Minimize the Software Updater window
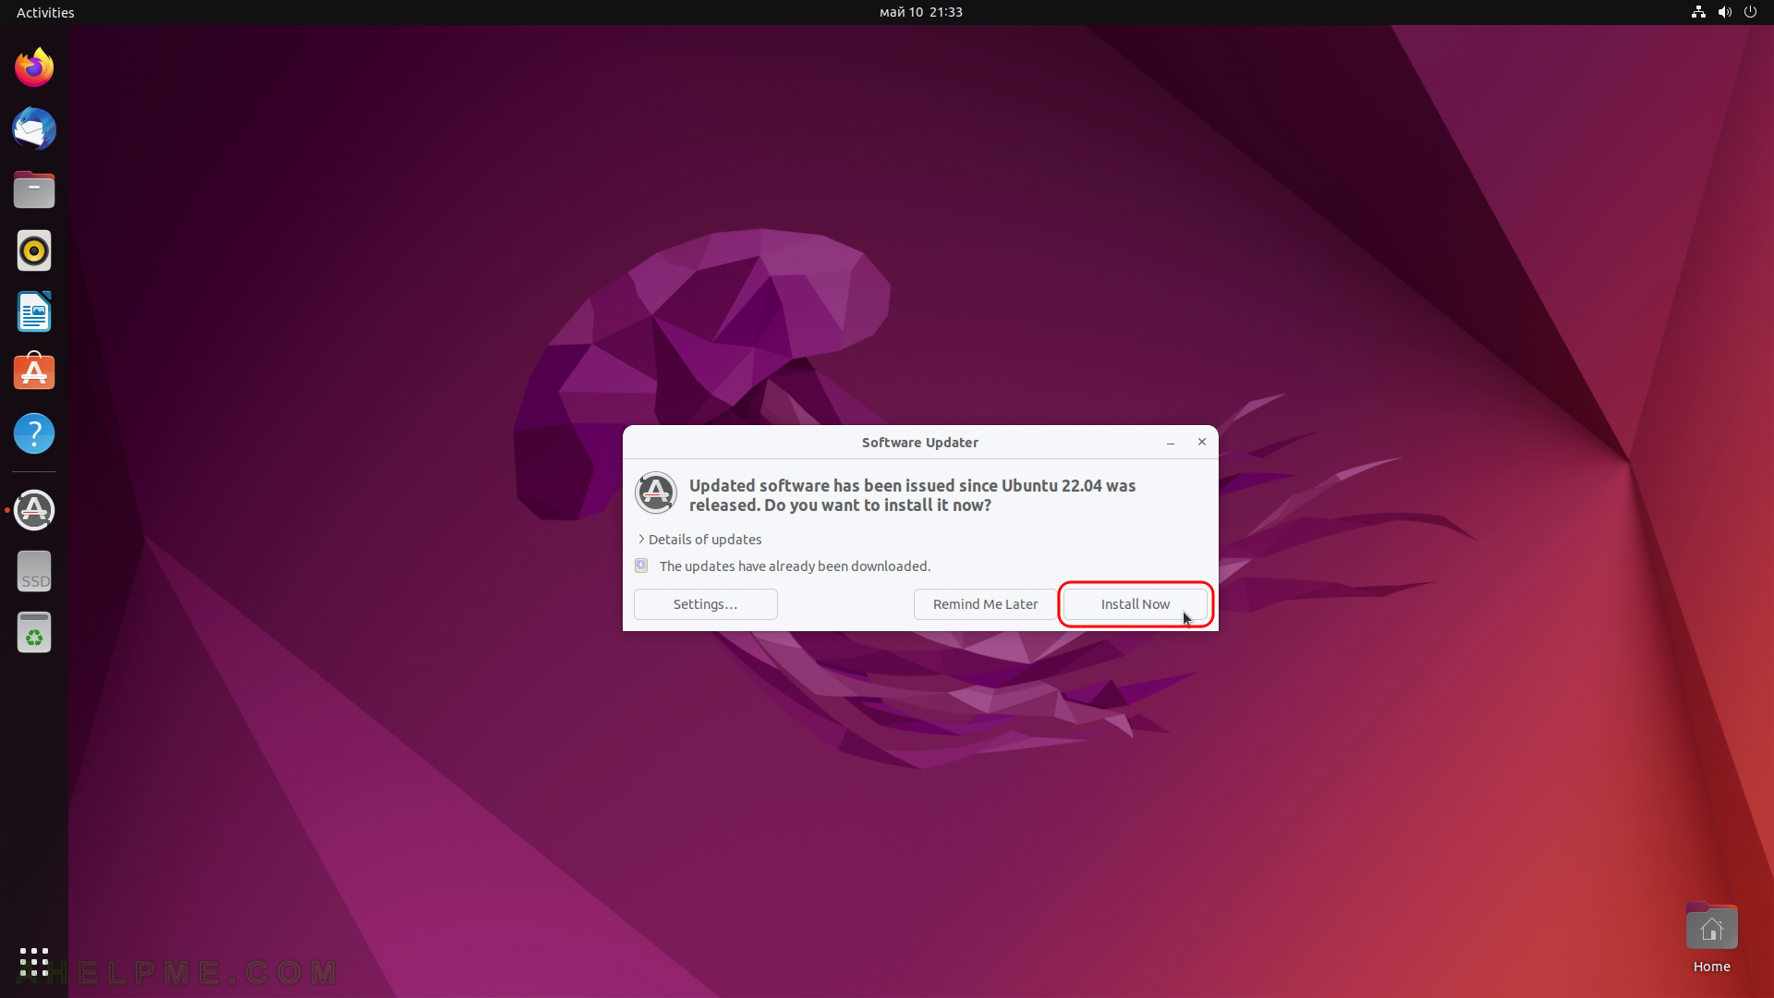Image resolution: width=1774 pixels, height=998 pixels. coord(1171,443)
